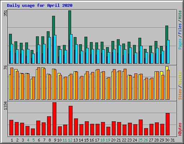The image size is (184, 144).
Task: Click day label 28 on the x-axis
Action: coord(156,140)
